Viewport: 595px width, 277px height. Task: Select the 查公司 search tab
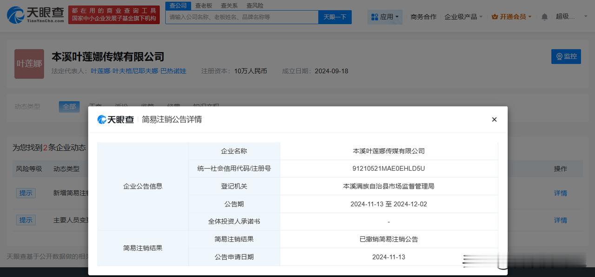click(x=178, y=6)
